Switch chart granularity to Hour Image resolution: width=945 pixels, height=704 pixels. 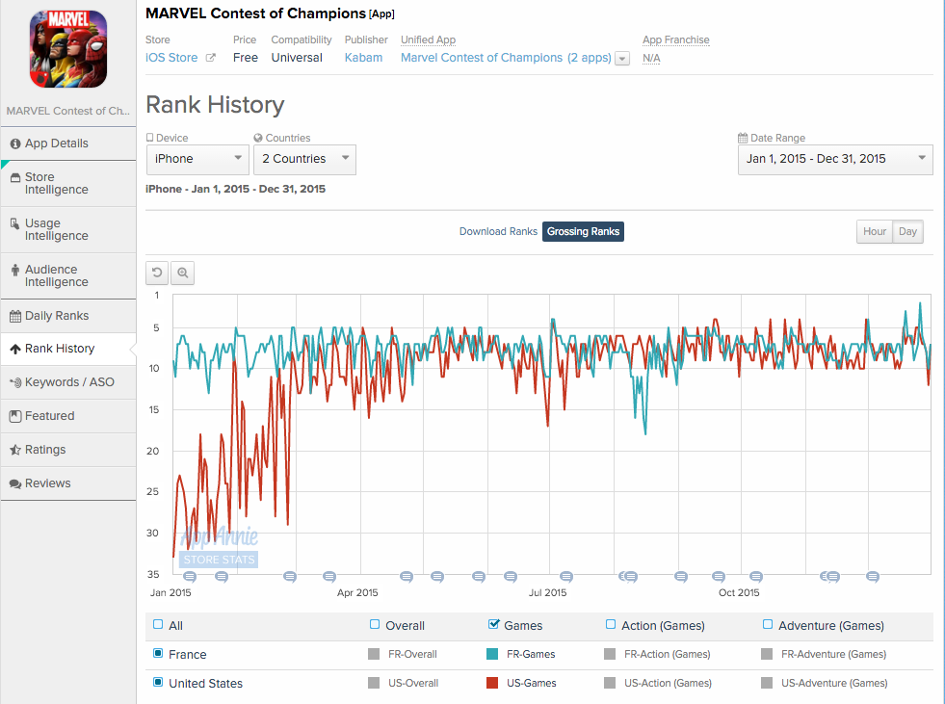pyautogui.click(x=875, y=231)
